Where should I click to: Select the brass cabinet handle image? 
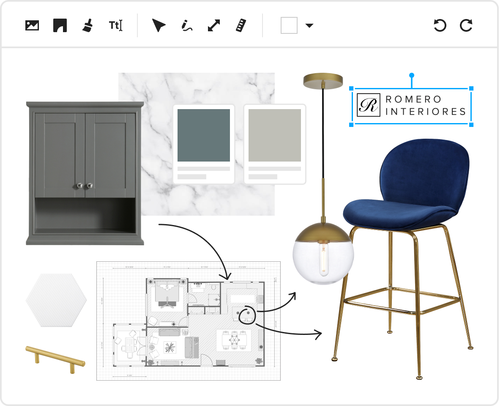[x=55, y=358]
